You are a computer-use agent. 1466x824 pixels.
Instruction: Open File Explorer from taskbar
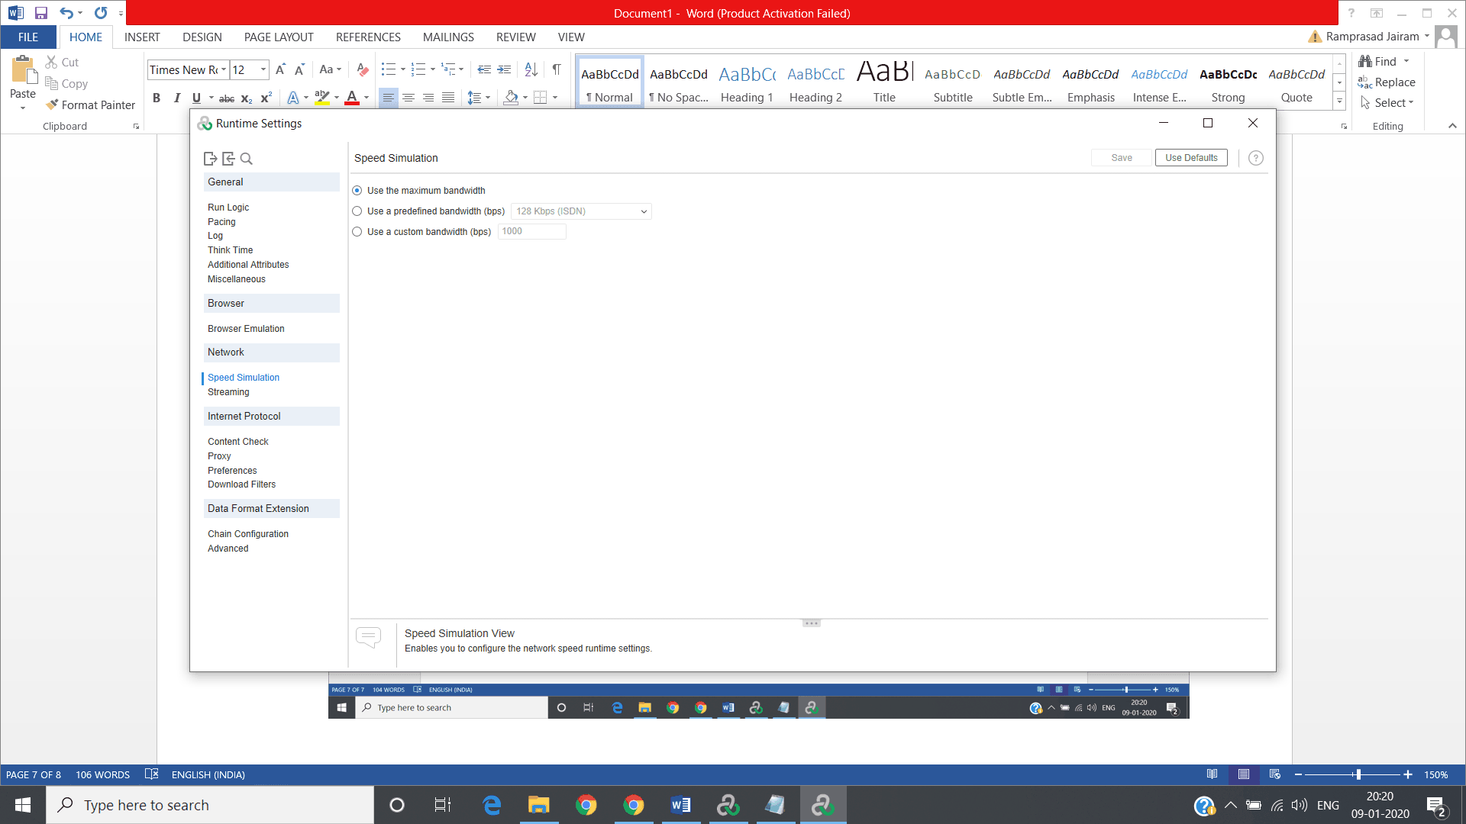pyautogui.click(x=539, y=805)
